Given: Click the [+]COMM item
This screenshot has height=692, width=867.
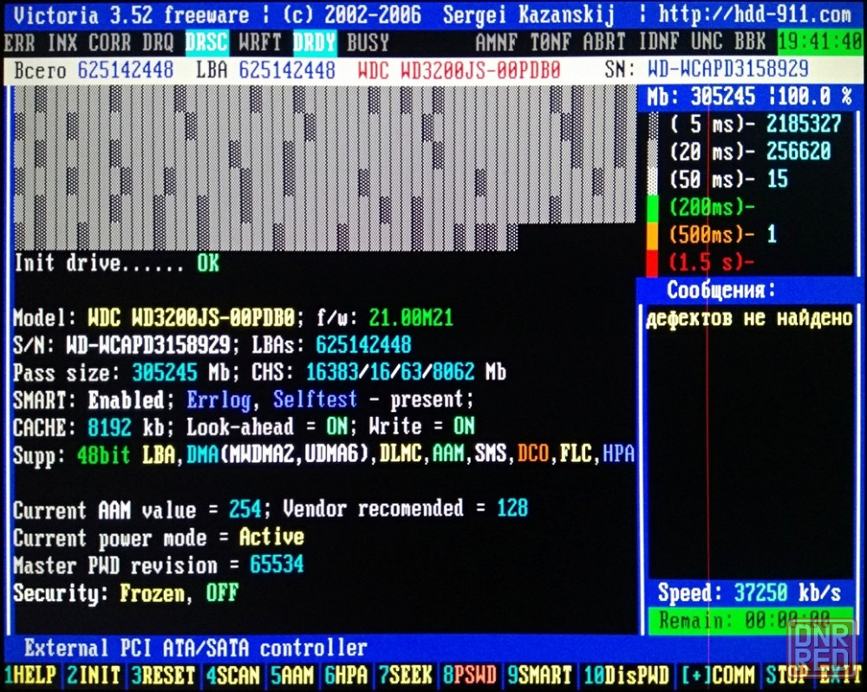Looking at the screenshot, I should coord(718,675).
